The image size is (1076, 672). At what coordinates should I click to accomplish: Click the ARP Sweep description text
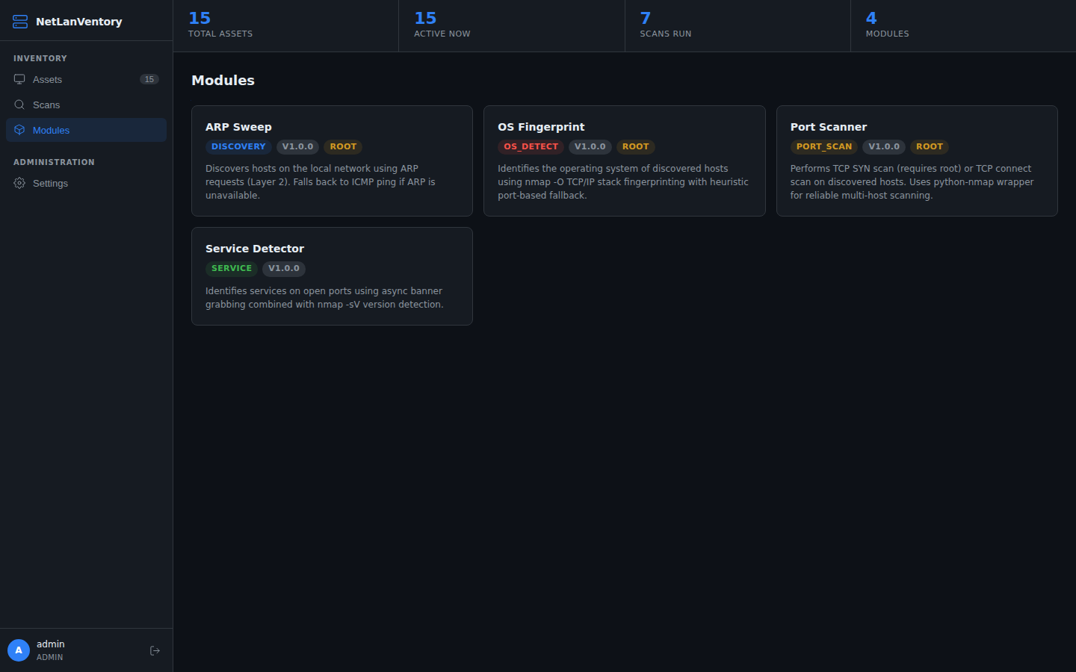[x=321, y=182]
